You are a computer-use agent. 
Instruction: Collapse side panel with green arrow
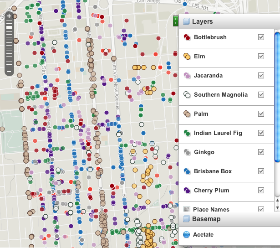click(x=175, y=21)
